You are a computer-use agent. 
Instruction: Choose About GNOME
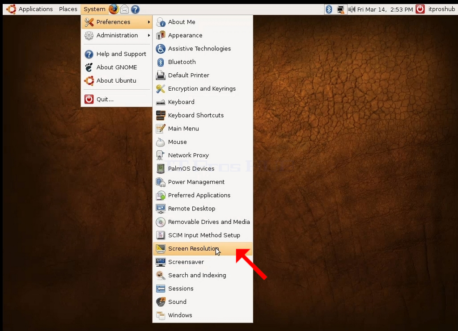point(117,67)
